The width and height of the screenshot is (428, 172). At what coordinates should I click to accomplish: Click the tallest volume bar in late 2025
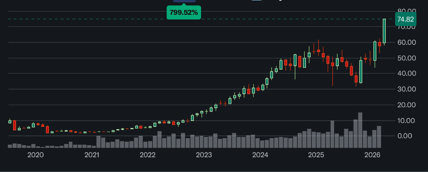click(x=360, y=130)
